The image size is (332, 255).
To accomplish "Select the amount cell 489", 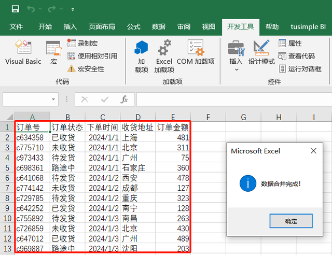I will 173,239.
